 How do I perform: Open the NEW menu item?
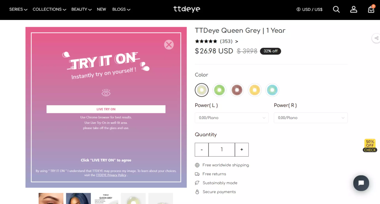[101, 9]
